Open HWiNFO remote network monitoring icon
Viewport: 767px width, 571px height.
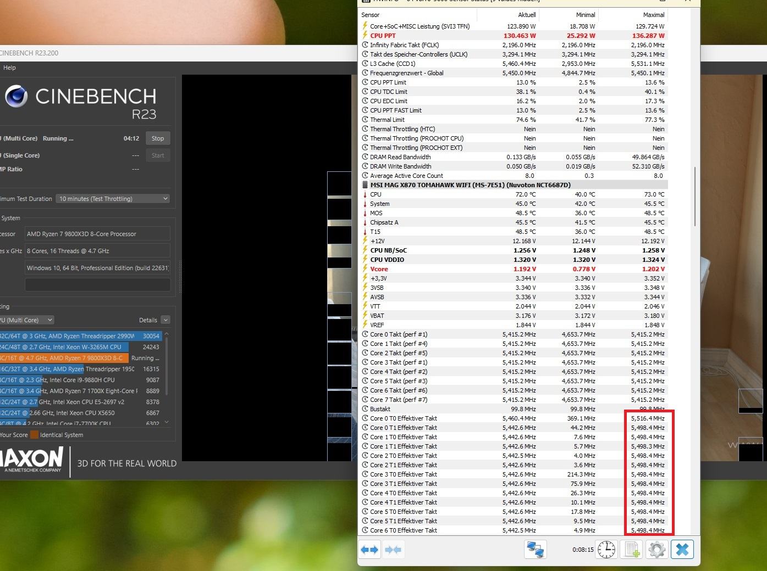pyautogui.click(x=535, y=550)
